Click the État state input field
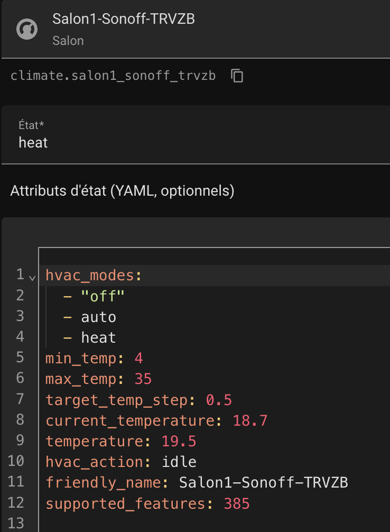The width and height of the screenshot is (390, 532). pos(194,142)
